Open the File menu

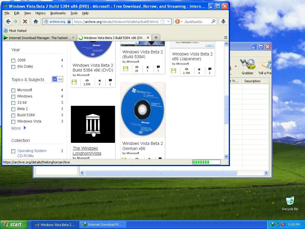coord(7,13)
